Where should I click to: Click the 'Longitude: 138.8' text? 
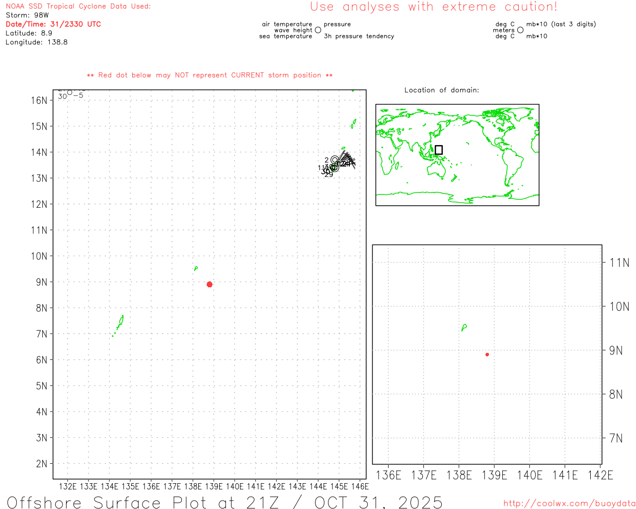tap(37, 42)
